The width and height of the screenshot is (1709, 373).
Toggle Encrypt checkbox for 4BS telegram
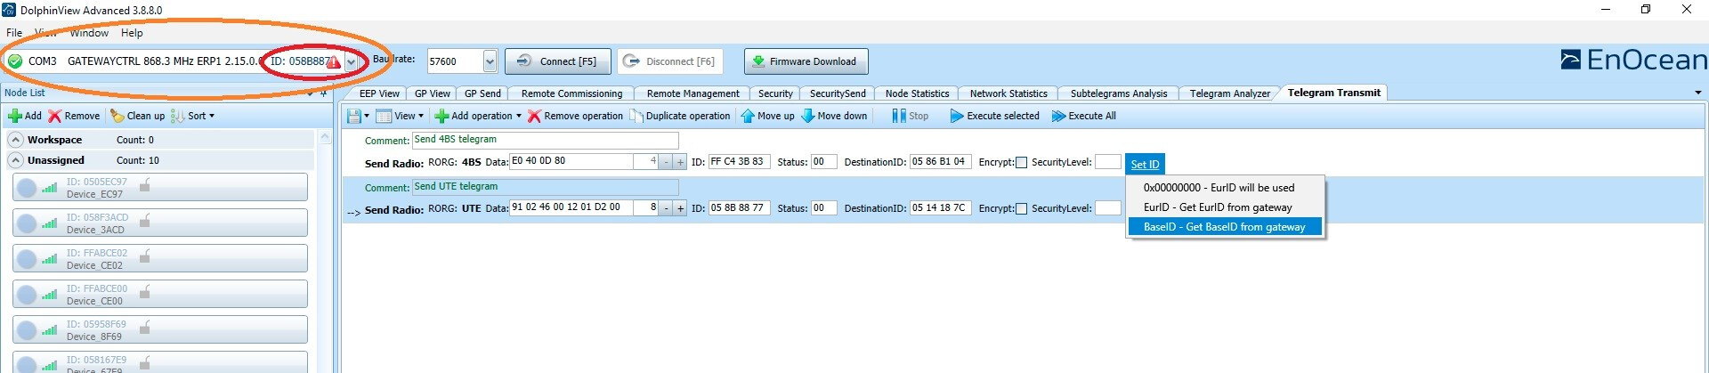1021,162
